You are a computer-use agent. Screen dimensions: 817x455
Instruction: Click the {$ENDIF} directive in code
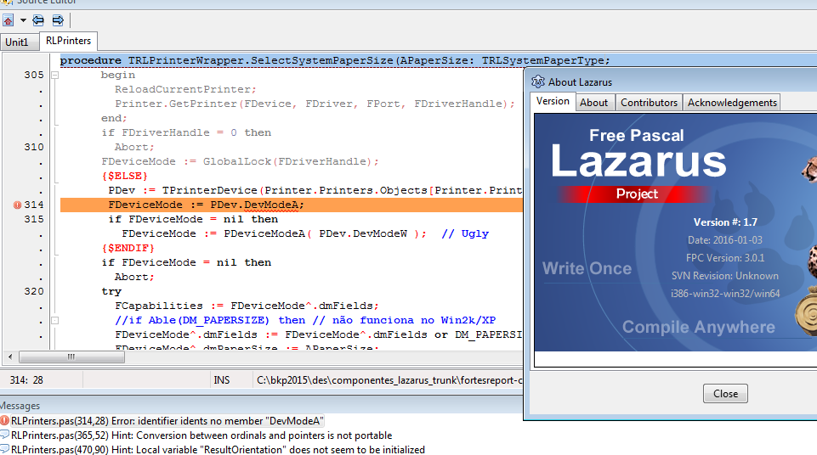click(128, 248)
